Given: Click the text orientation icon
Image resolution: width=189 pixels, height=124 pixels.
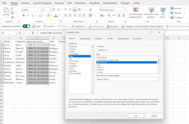Looking at the screenshot, I should tap(79, 10).
